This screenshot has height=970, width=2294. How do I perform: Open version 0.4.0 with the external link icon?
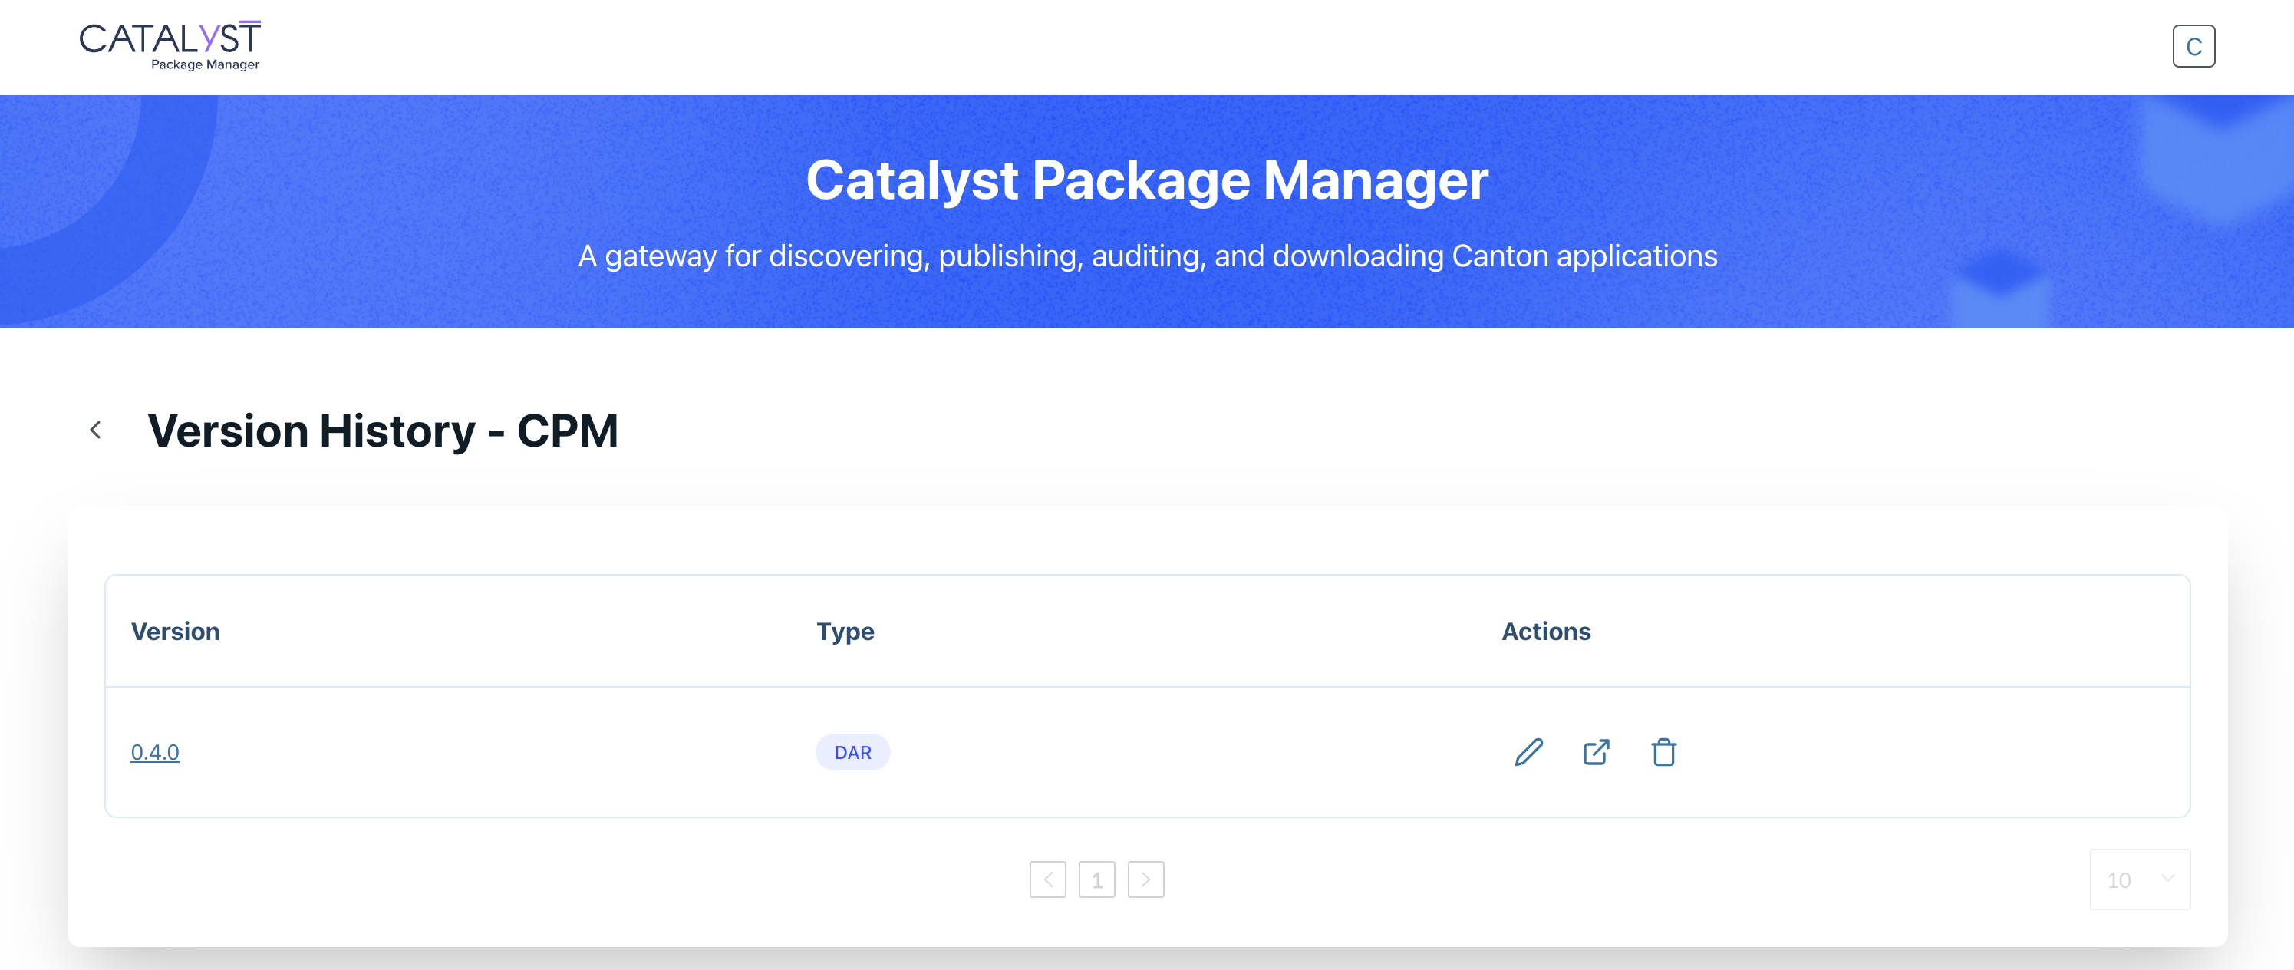pos(1596,752)
